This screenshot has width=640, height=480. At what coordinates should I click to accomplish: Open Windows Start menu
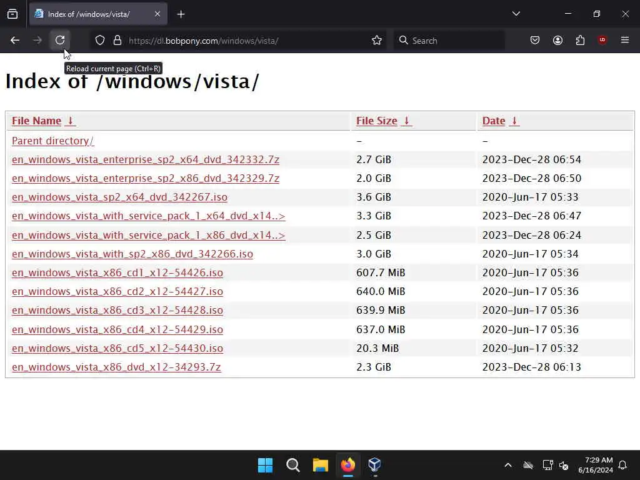coord(265,465)
